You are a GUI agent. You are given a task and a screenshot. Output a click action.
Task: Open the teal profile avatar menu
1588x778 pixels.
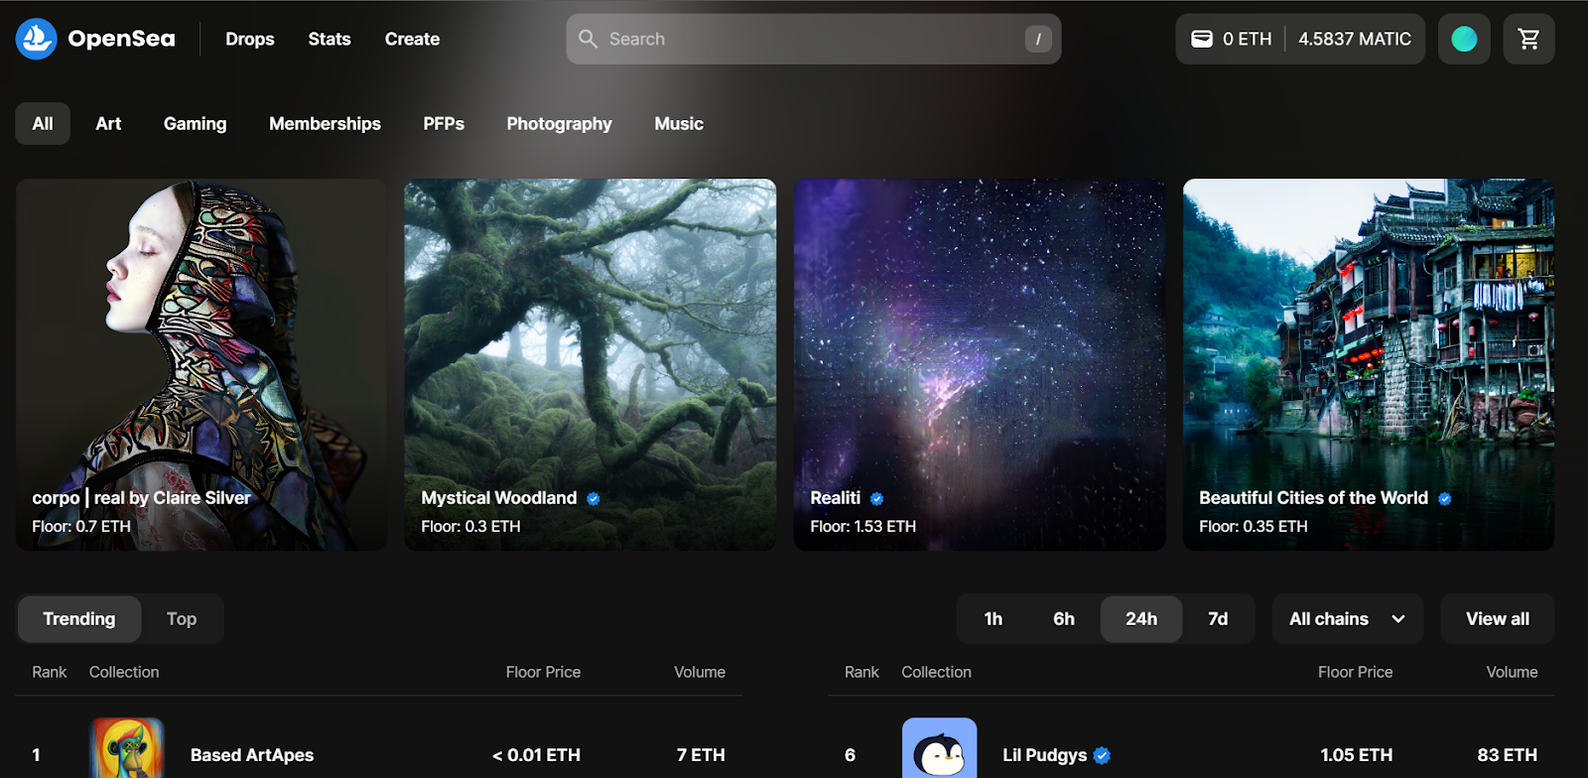pyautogui.click(x=1464, y=40)
